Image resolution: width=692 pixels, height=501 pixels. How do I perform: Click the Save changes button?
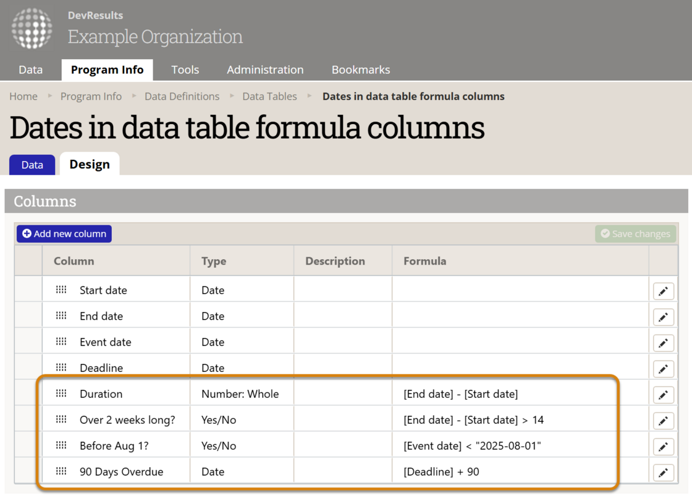click(635, 233)
